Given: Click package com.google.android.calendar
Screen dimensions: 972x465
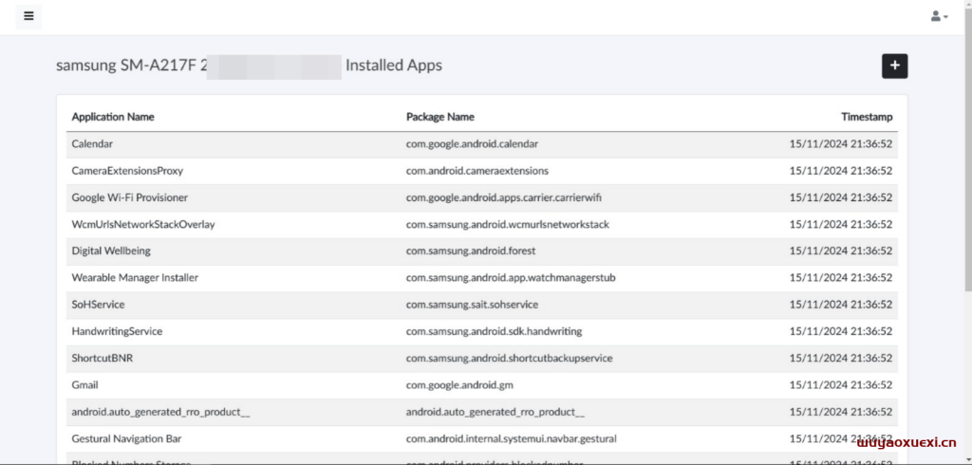Looking at the screenshot, I should [472, 144].
